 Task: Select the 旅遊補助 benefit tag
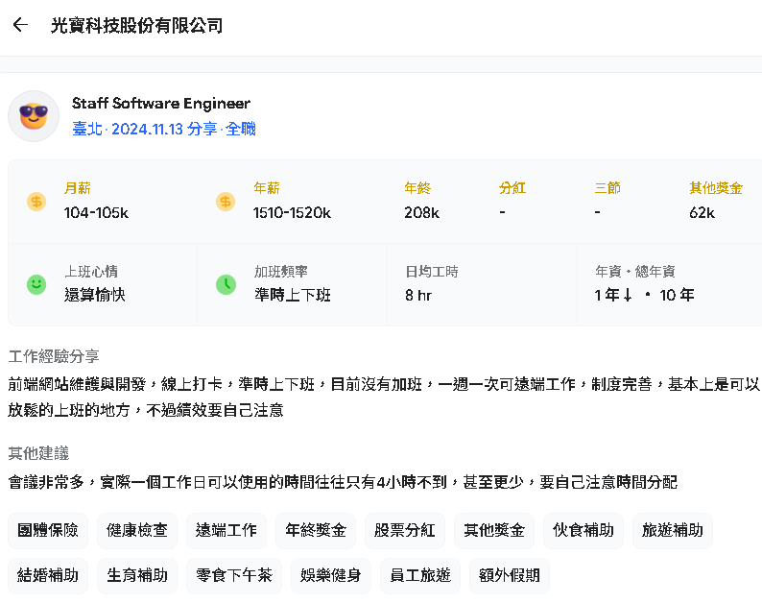click(673, 530)
